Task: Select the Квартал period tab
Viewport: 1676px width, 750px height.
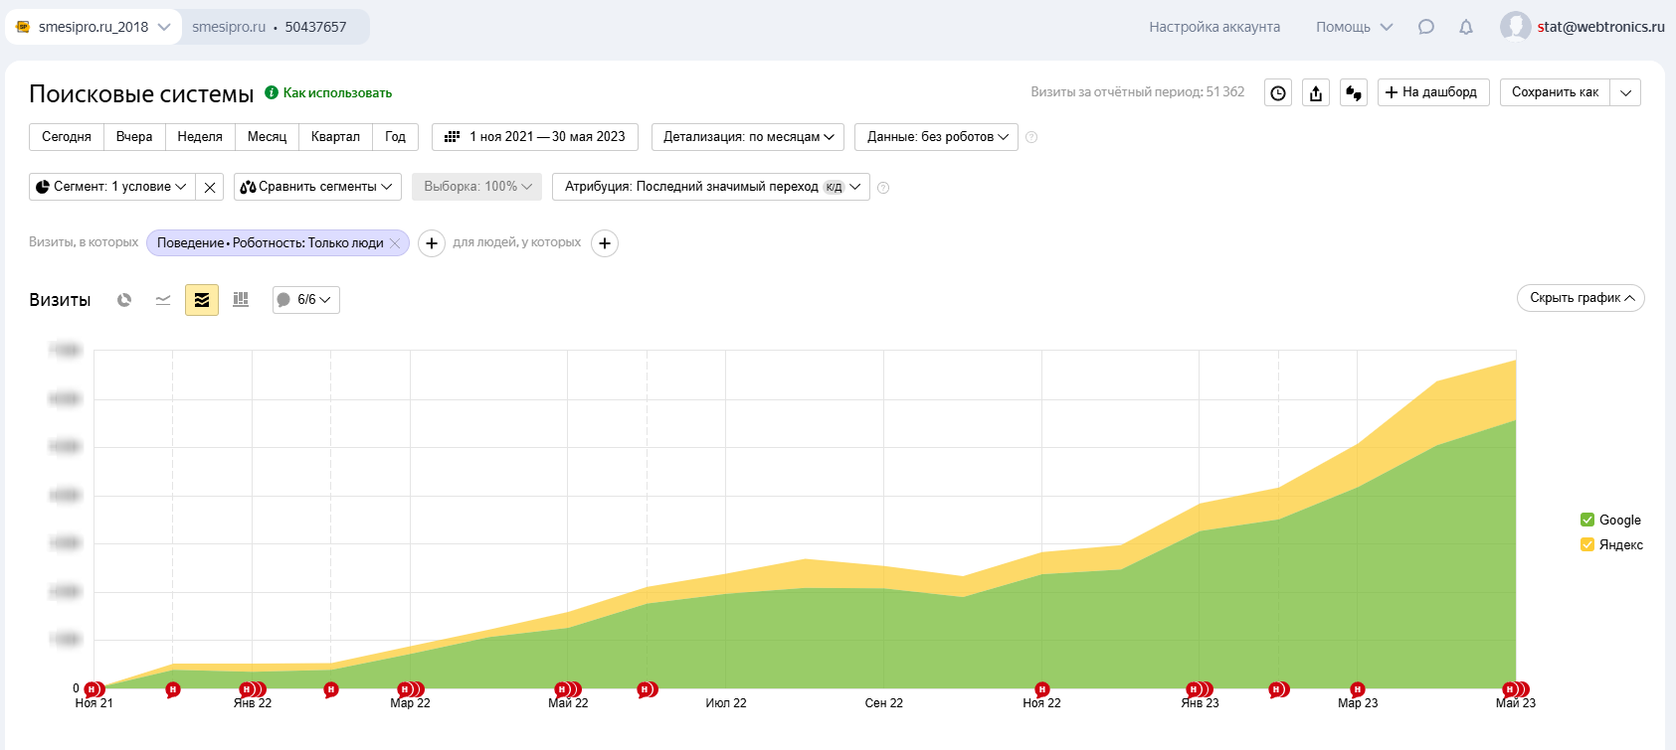Action: [x=335, y=137]
